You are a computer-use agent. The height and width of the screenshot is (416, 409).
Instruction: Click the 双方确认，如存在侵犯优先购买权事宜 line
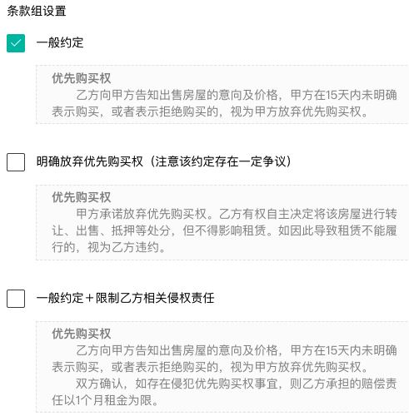point(237,384)
